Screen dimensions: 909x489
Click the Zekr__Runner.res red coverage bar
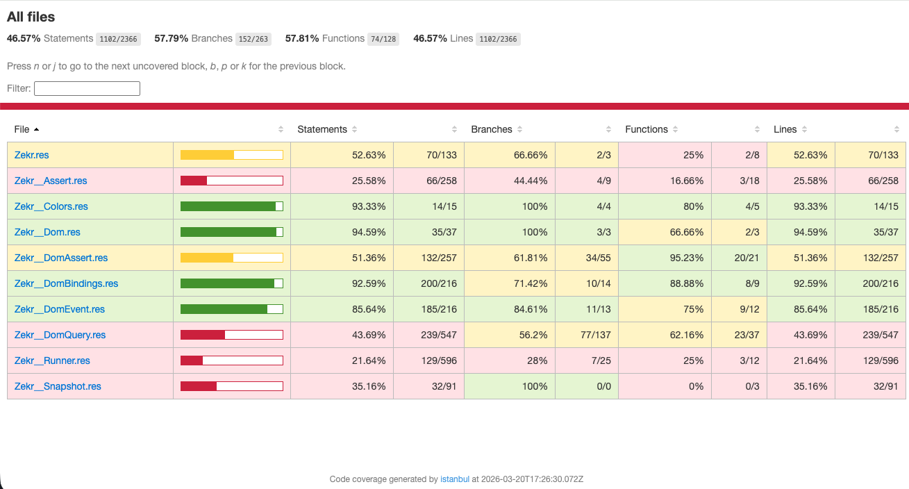(231, 360)
